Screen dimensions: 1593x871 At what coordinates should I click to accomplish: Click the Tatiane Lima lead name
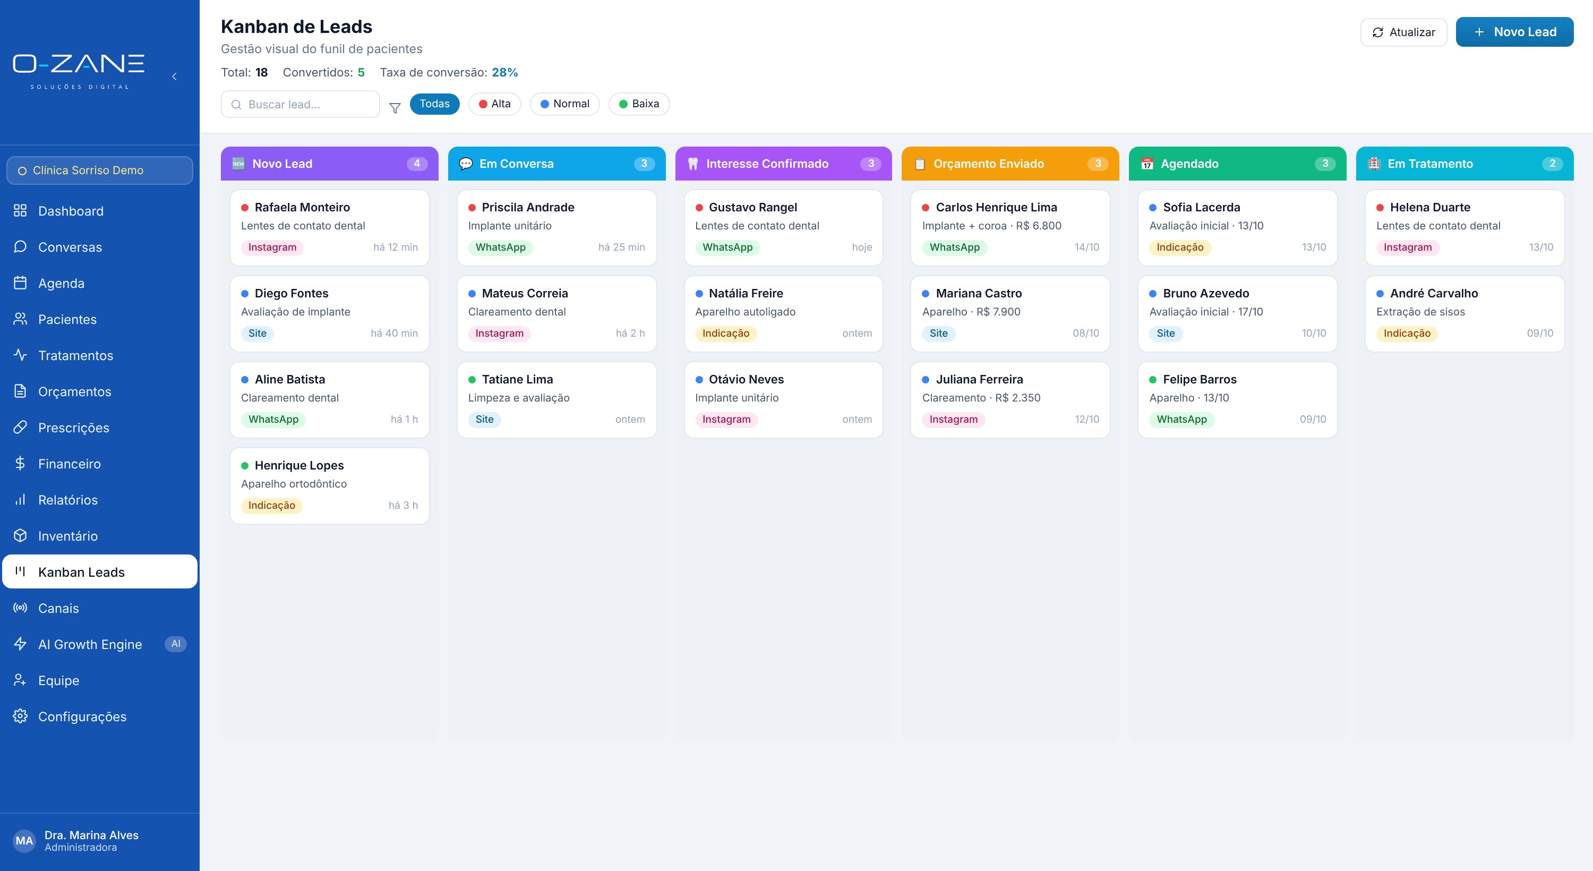tap(517, 379)
